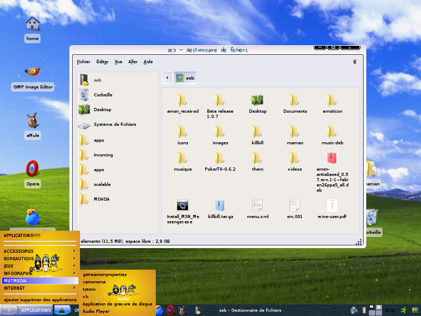Open the PokerTH-0.6.2 folder

point(220,162)
